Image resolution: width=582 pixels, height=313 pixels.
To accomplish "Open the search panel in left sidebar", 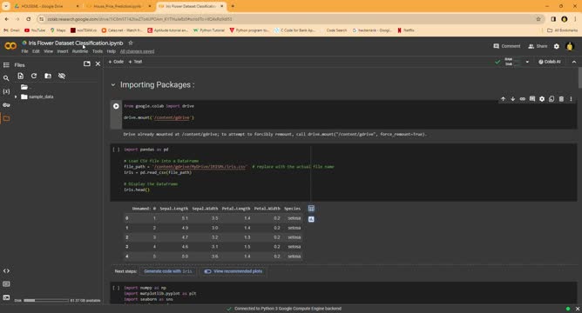I will pyautogui.click(x=6, y=78).
